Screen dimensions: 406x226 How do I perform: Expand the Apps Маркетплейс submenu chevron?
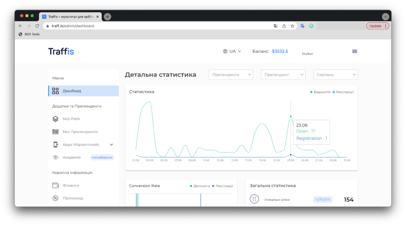[x=111, y=145]
